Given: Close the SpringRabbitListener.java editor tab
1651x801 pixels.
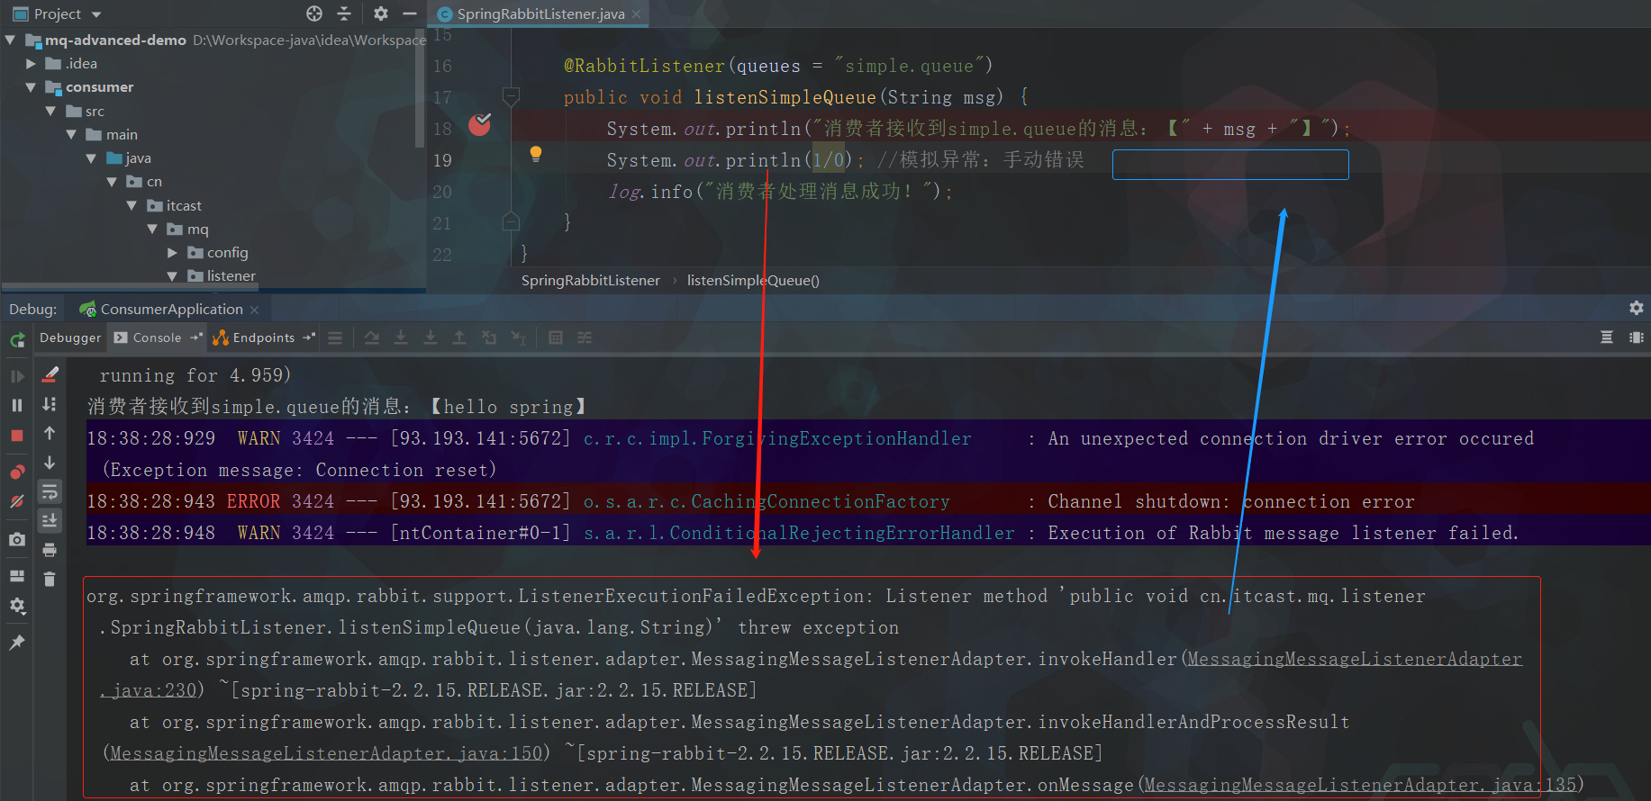Looking at the screenshot, I should pyautogui.click(x=637, y=13).
